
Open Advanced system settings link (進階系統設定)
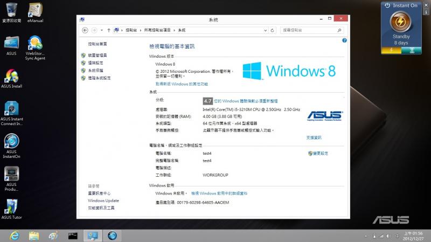coord(99,78)
